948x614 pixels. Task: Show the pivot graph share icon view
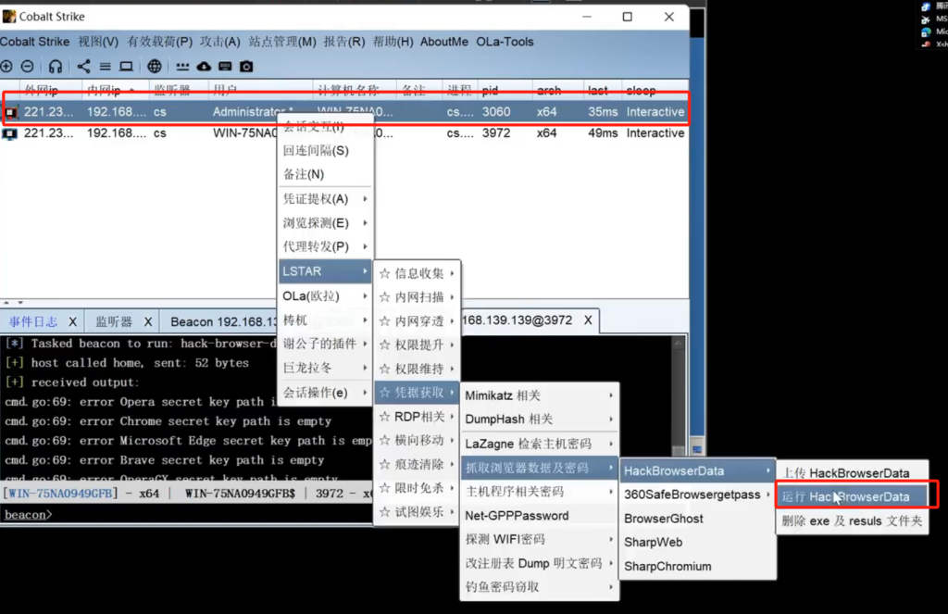click(83, 67)
